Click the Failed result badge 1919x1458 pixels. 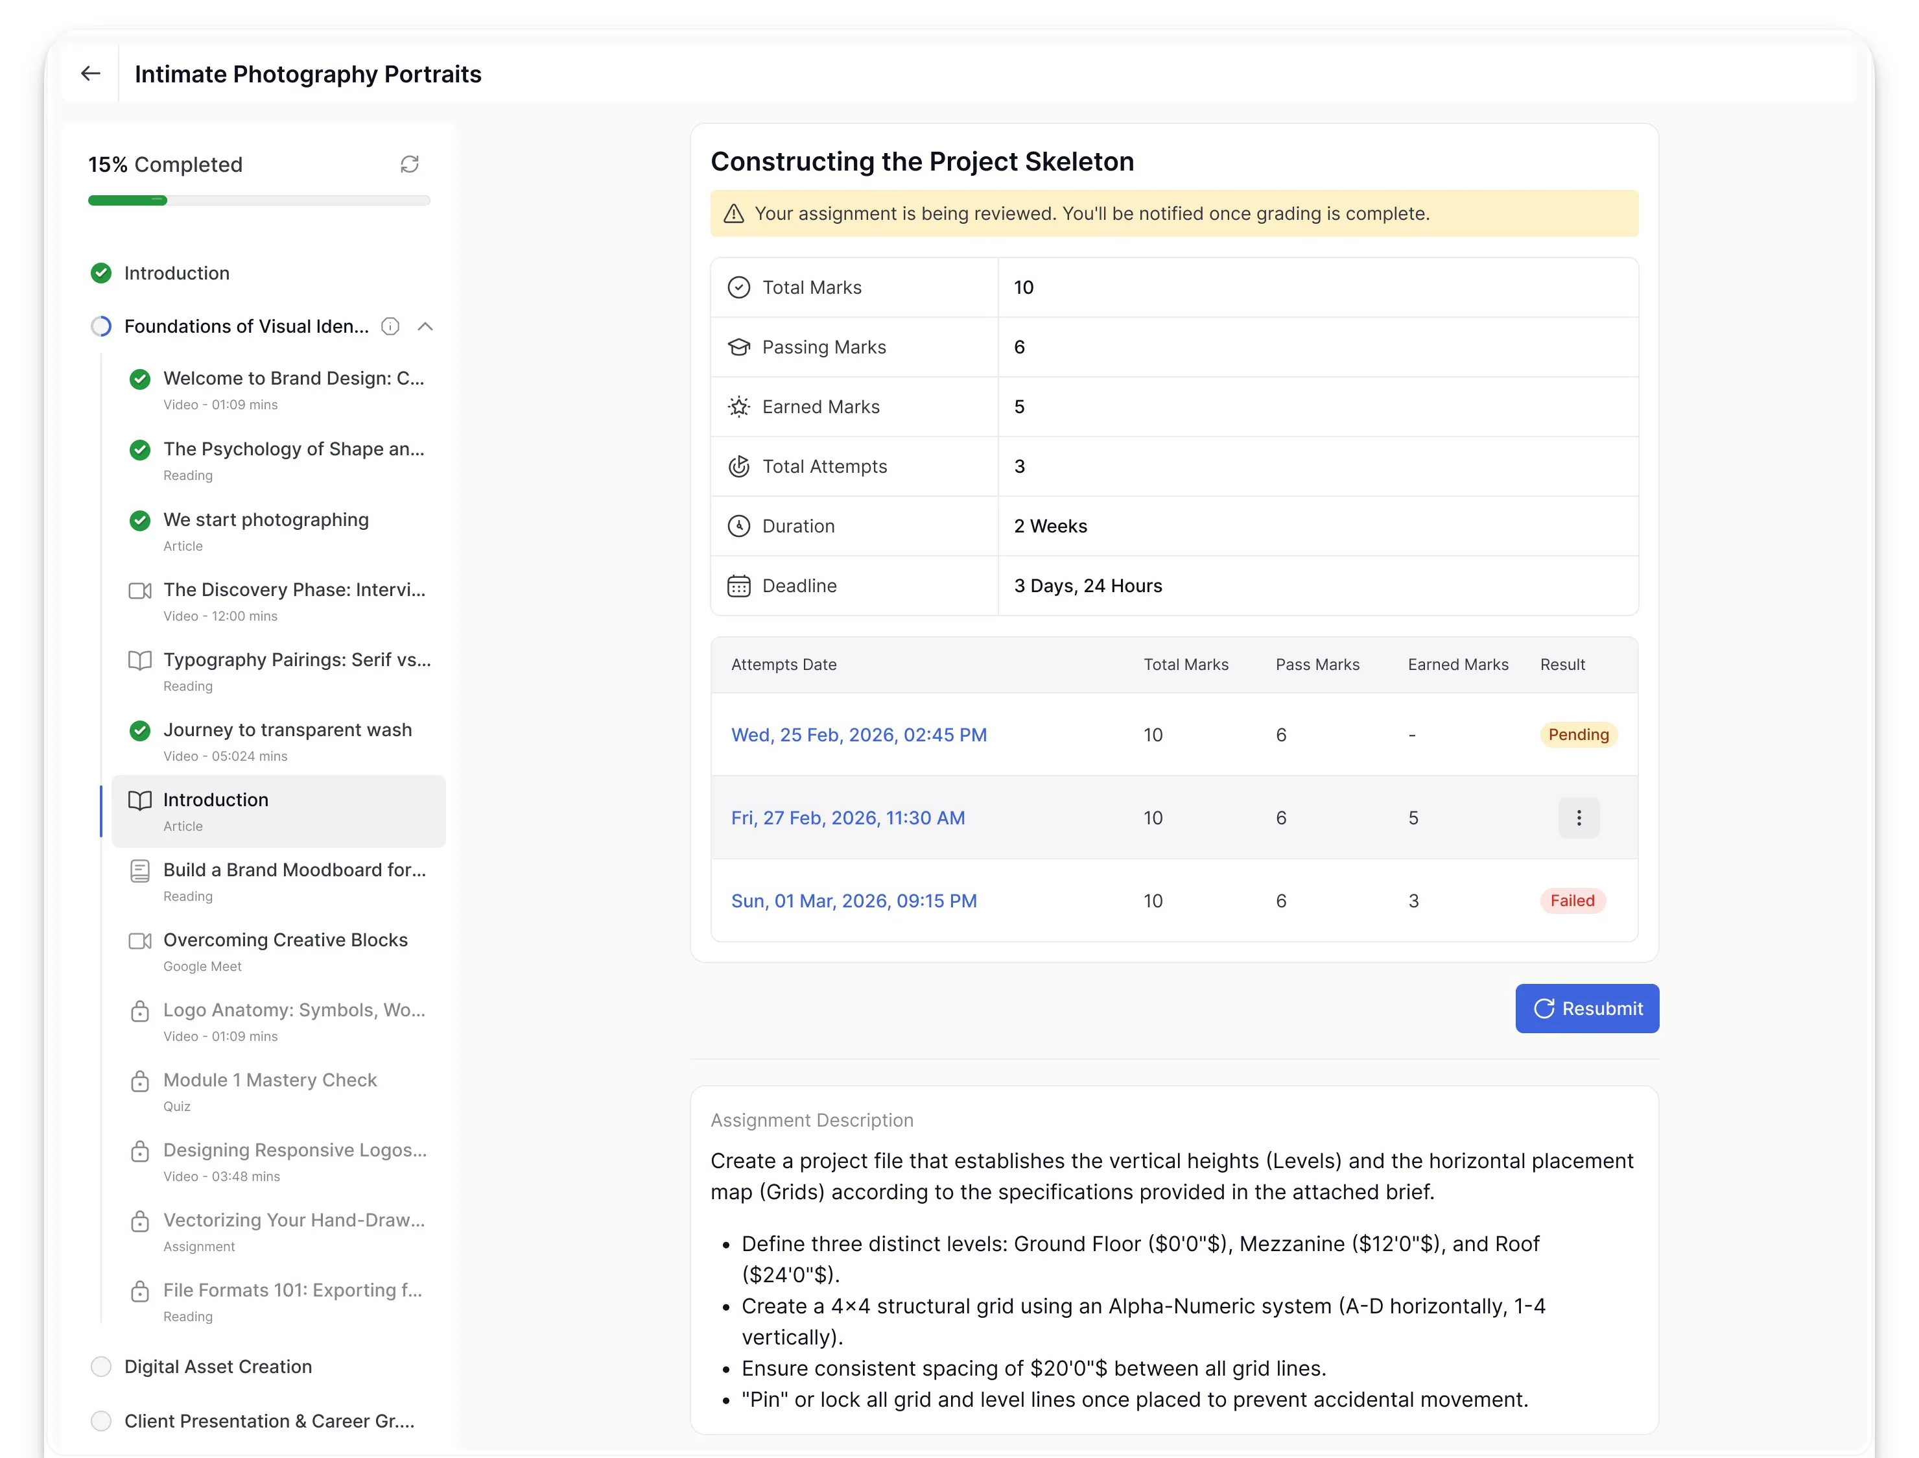point(1573,901)
